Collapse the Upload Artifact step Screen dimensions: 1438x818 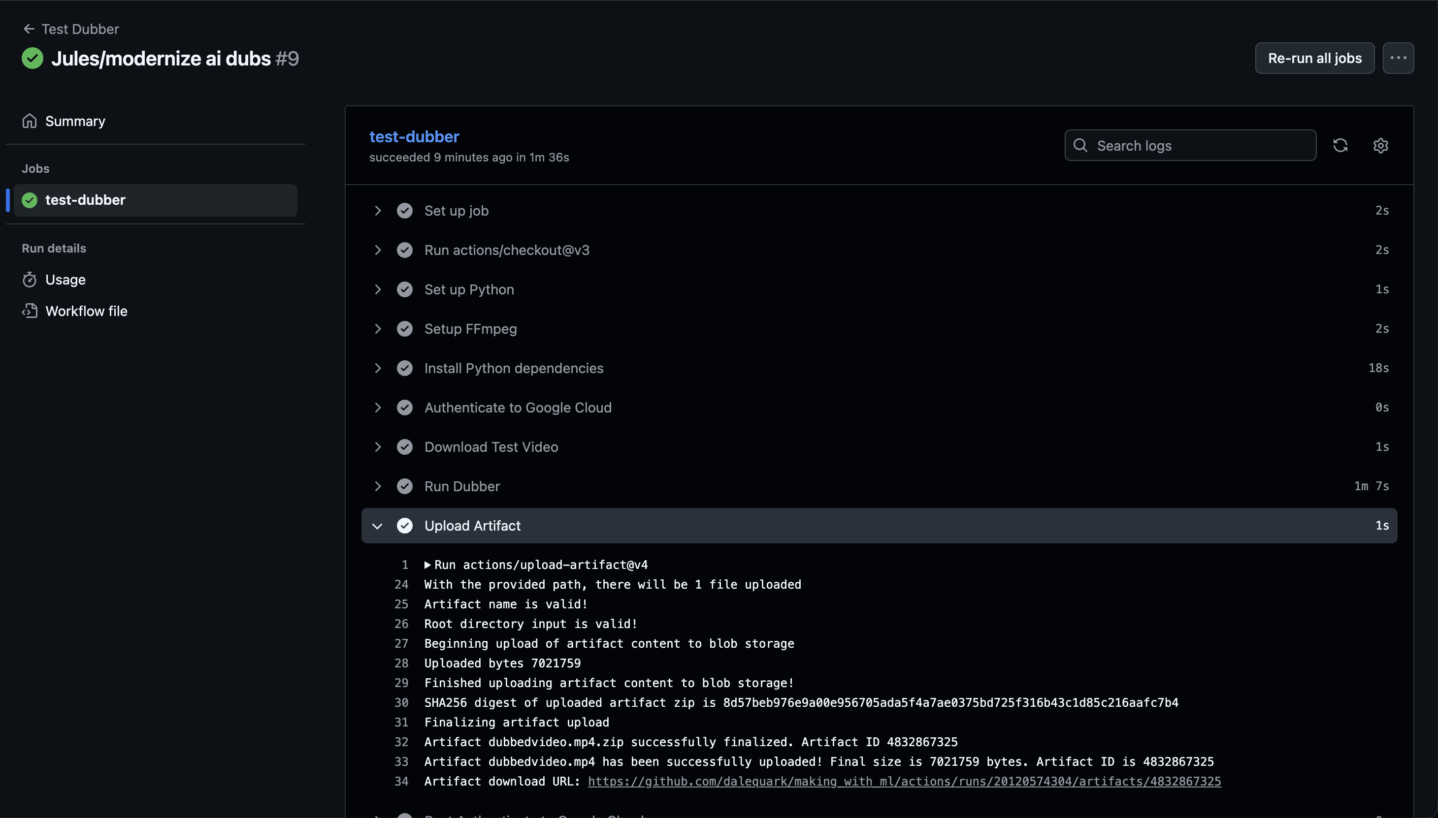377,525
